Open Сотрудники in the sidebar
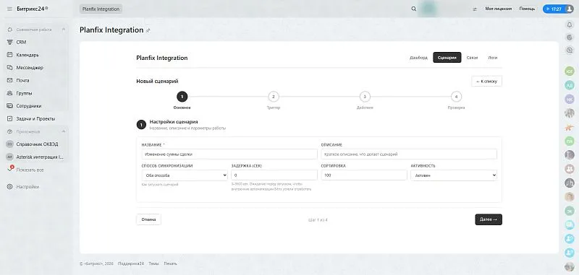579x275 pixels. click(29, 106)
